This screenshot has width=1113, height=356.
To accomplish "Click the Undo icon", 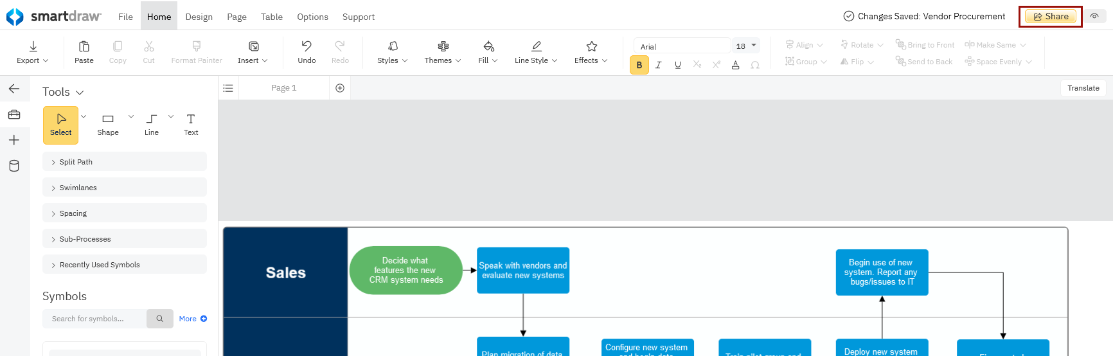I will click(x=307, y=46).
